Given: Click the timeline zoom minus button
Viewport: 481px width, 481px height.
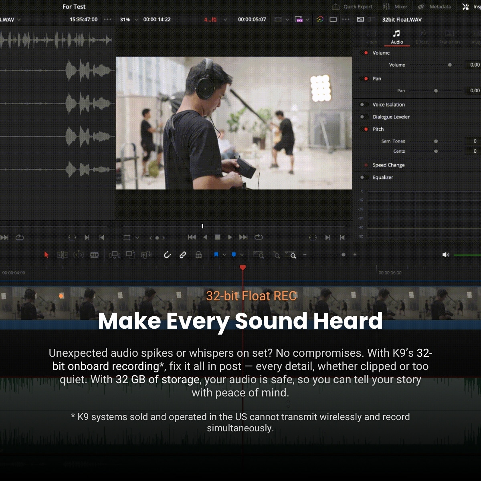Looking at the screenshot, I should pos(305,255).
